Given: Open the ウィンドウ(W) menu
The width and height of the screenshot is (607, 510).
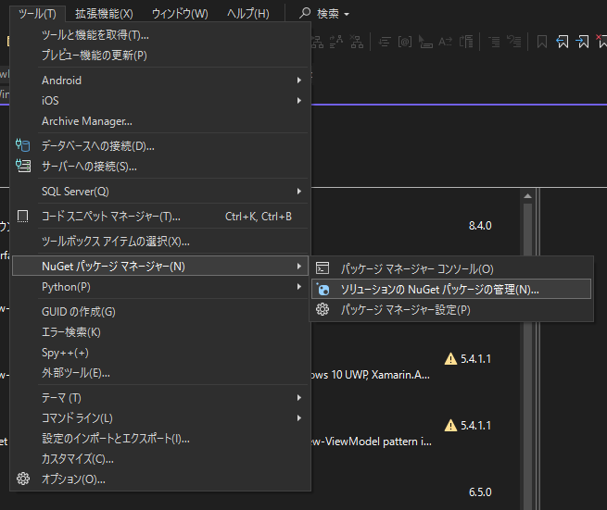Looking at the screenshot, I should coord(180,14).
